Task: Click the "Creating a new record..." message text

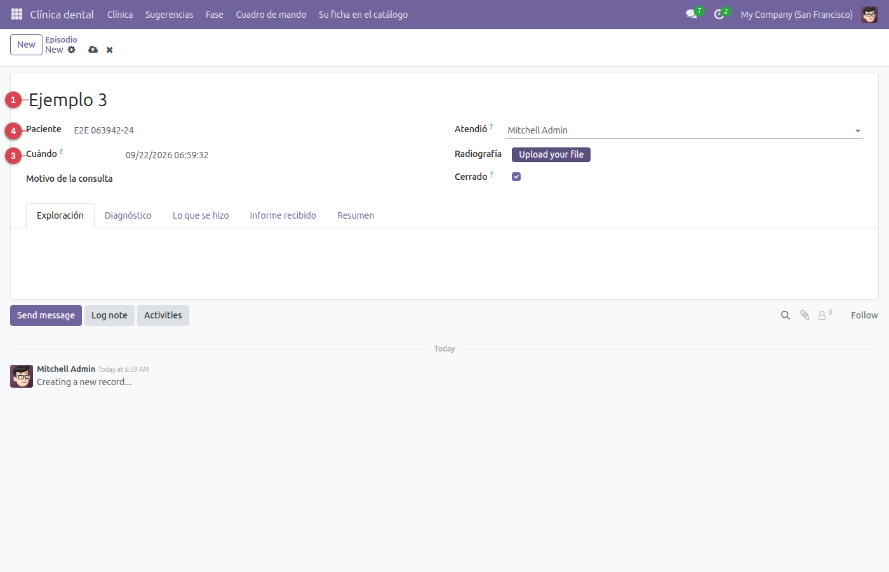Action: click(84, 382)
